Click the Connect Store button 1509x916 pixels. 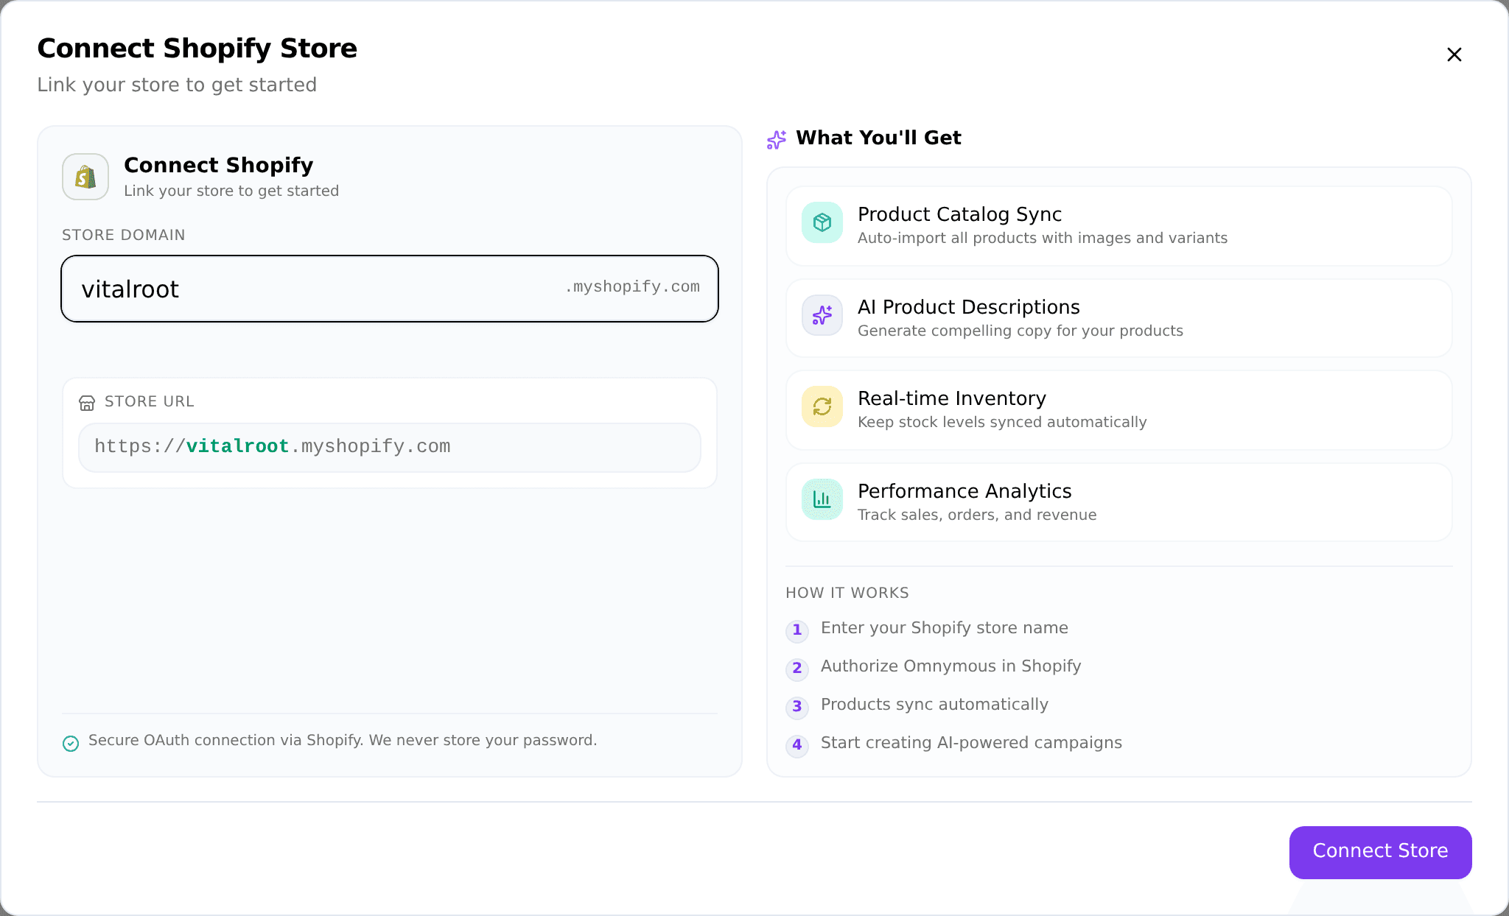(x=1380, y=852)
